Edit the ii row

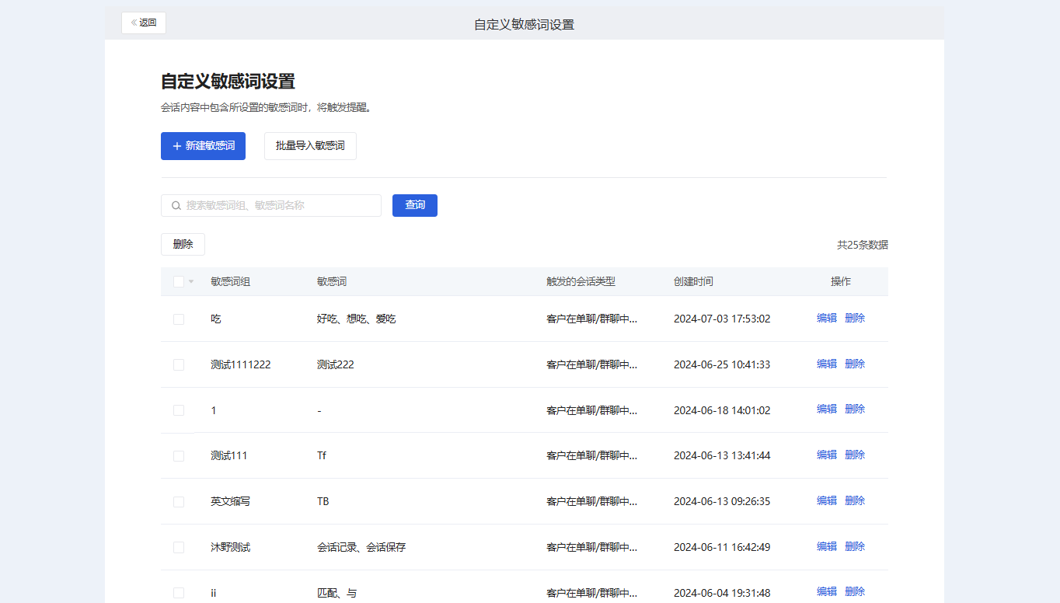[827, 591]
